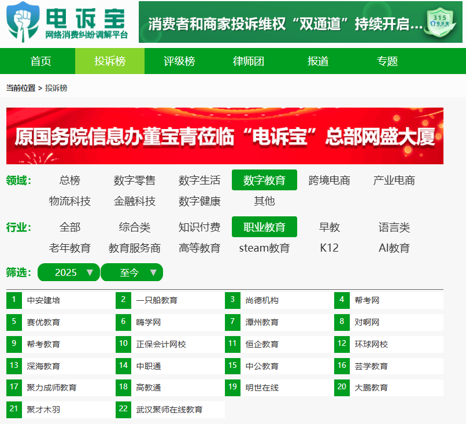This screenshot has height=424, width=466.
Task: Open the 尚德机构 complaint listing
Action: pyautogui.click(x=262, y=300)
